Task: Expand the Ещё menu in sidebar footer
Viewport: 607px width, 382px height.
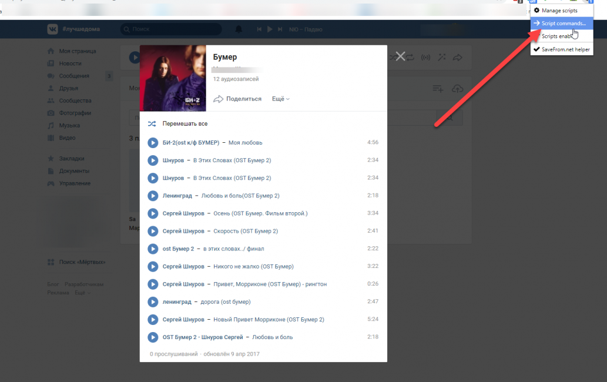Action: (x=82, y=293)
